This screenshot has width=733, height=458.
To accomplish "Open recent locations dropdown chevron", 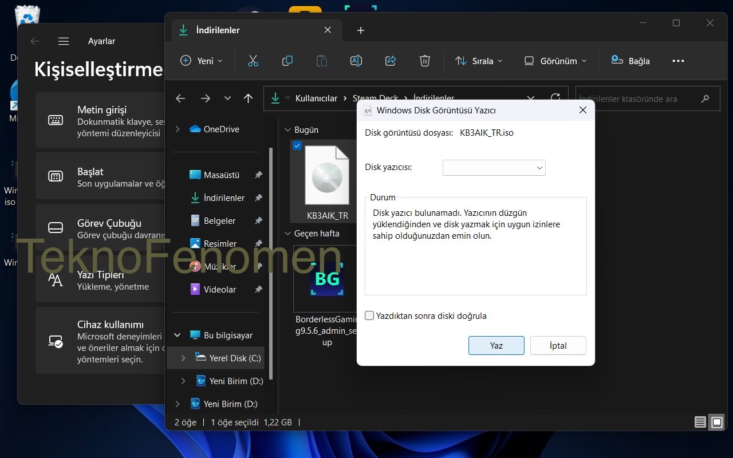I will pyautogui.click(x=227, y=98).
